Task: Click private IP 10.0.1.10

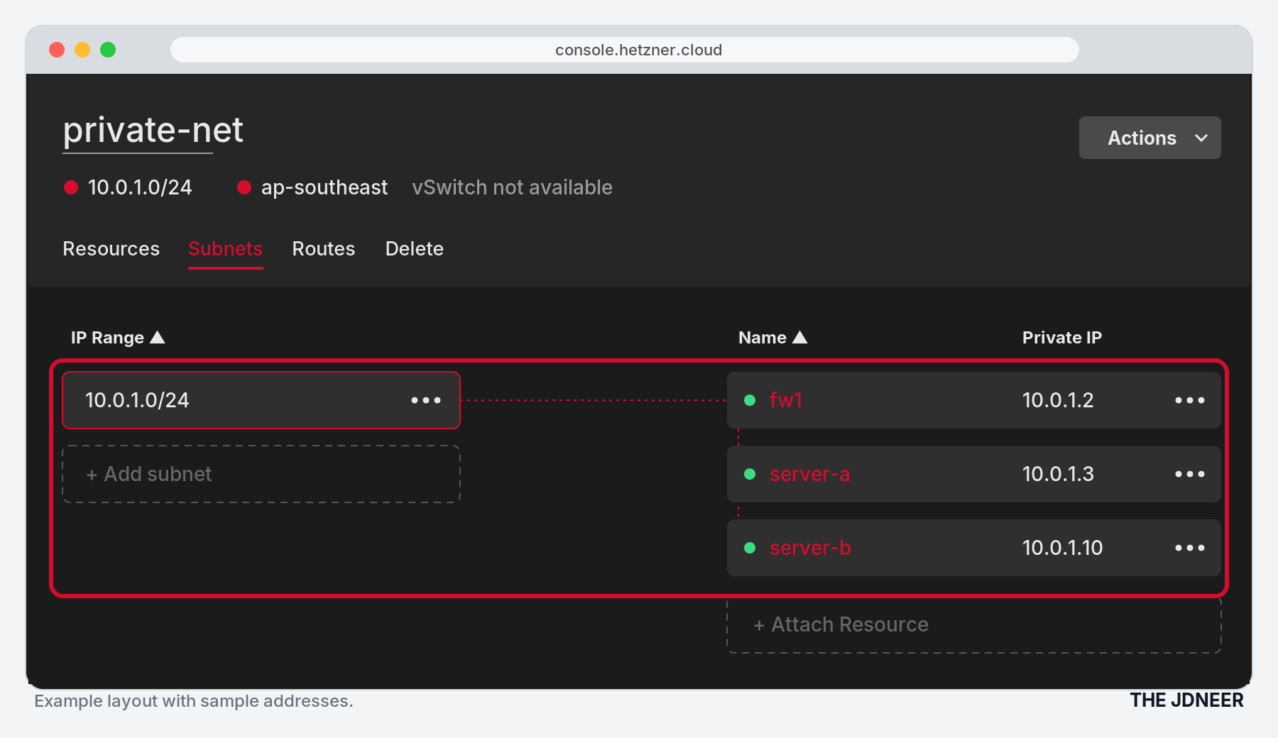Action: (1063, 548)
